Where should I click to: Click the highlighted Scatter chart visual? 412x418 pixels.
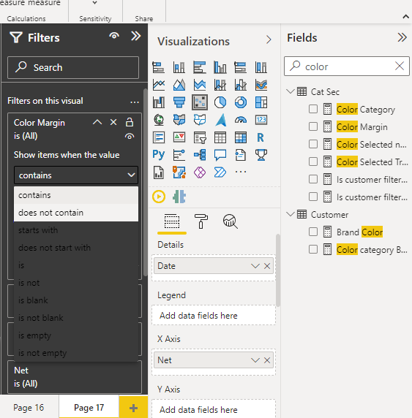point(200,102)
